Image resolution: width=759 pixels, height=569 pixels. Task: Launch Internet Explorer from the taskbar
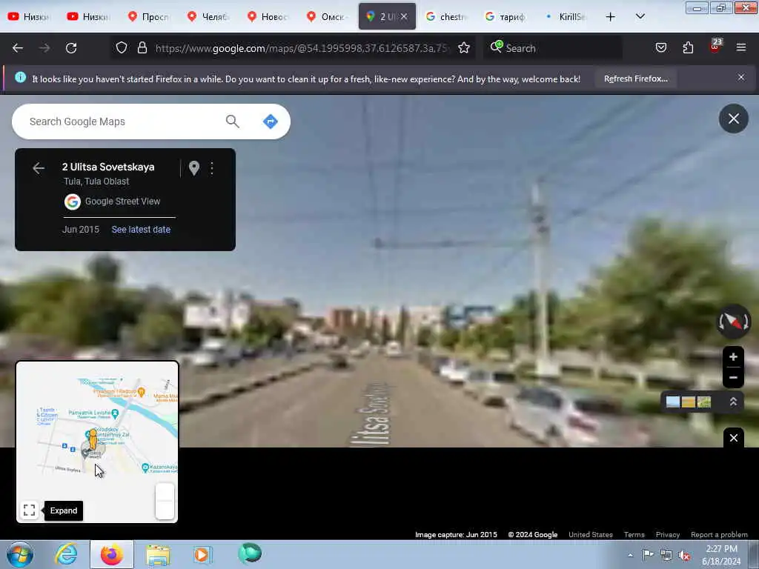coord(66,554)
